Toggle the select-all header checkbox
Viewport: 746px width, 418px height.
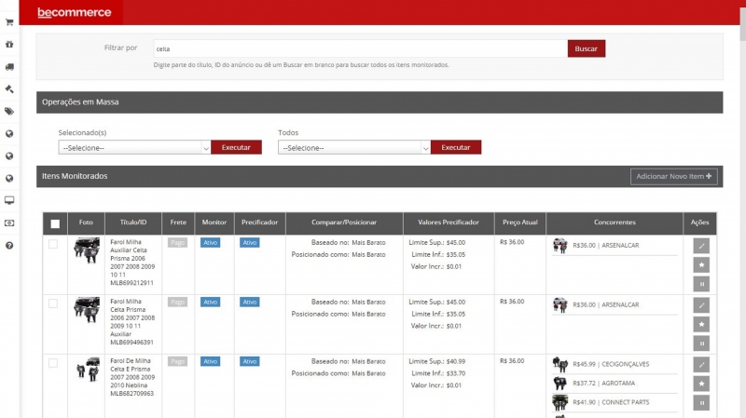(55, 223)
